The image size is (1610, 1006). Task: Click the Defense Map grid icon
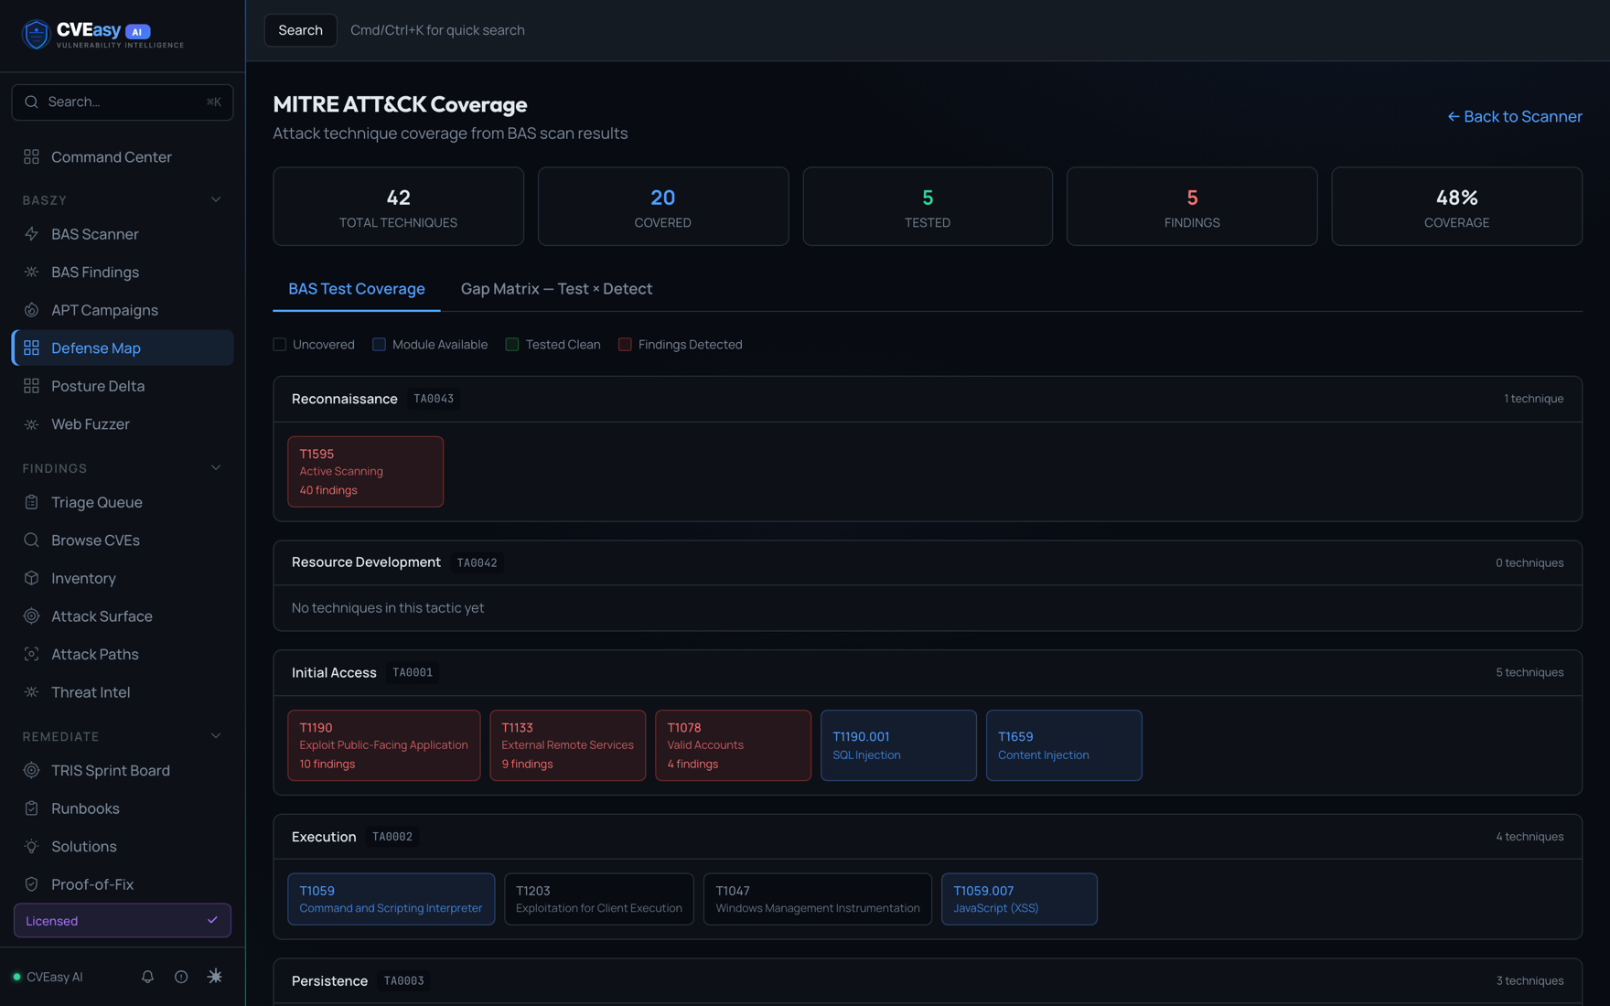[x=31, y=348]
